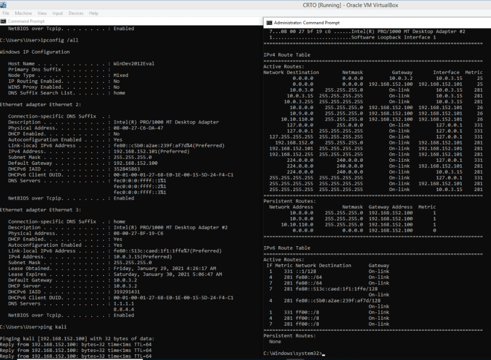Show the Devices menu
Screen dimensions: 491x360
(75, 13)
